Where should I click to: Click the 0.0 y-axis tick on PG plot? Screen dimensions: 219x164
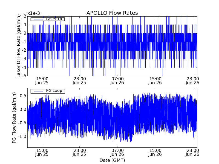coord(22,109)
